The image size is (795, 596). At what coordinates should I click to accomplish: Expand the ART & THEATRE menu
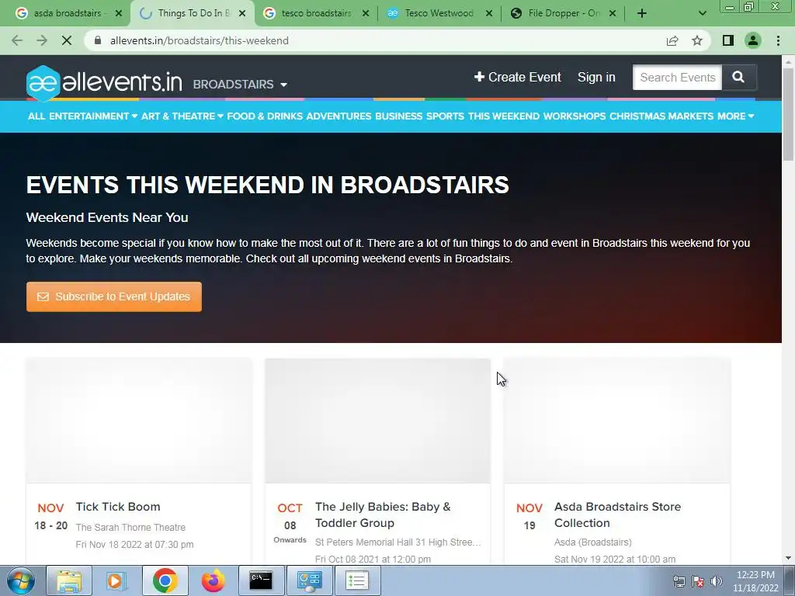[182, 116]
